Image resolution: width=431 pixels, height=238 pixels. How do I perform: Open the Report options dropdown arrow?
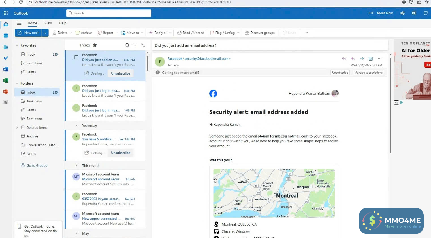coord(116,33)
